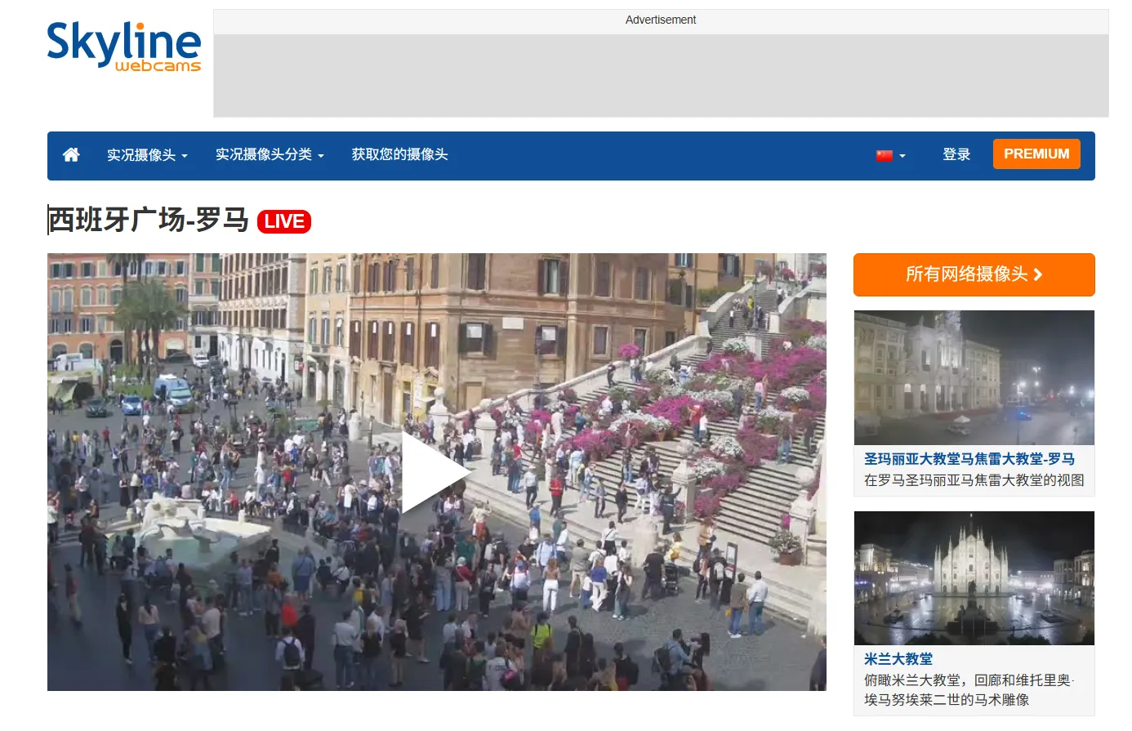Click the 所有网络摄像头 button
Screen dimensions: 1132x731
974,274
